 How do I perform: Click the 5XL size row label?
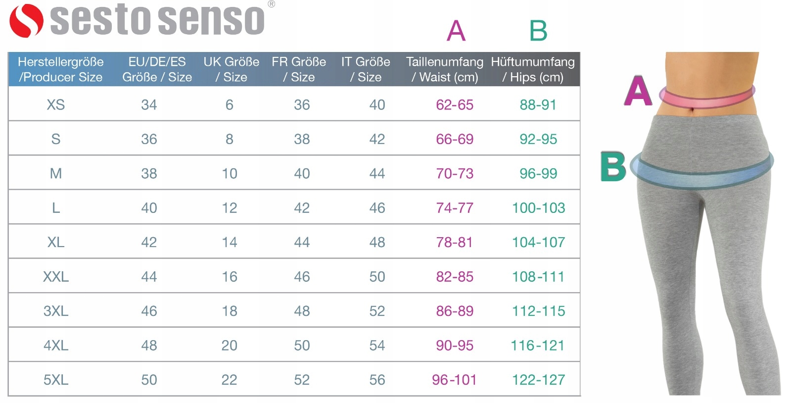[56, 380]
